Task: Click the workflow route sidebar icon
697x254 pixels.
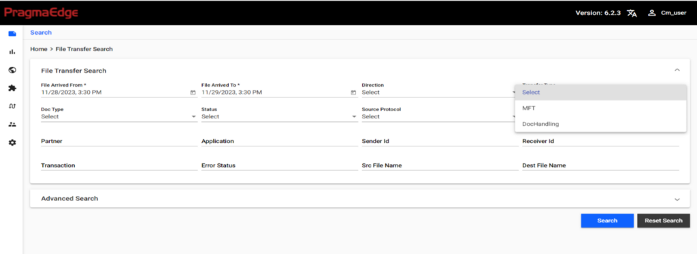Action: pyautogui.click(x=12, y=106)
